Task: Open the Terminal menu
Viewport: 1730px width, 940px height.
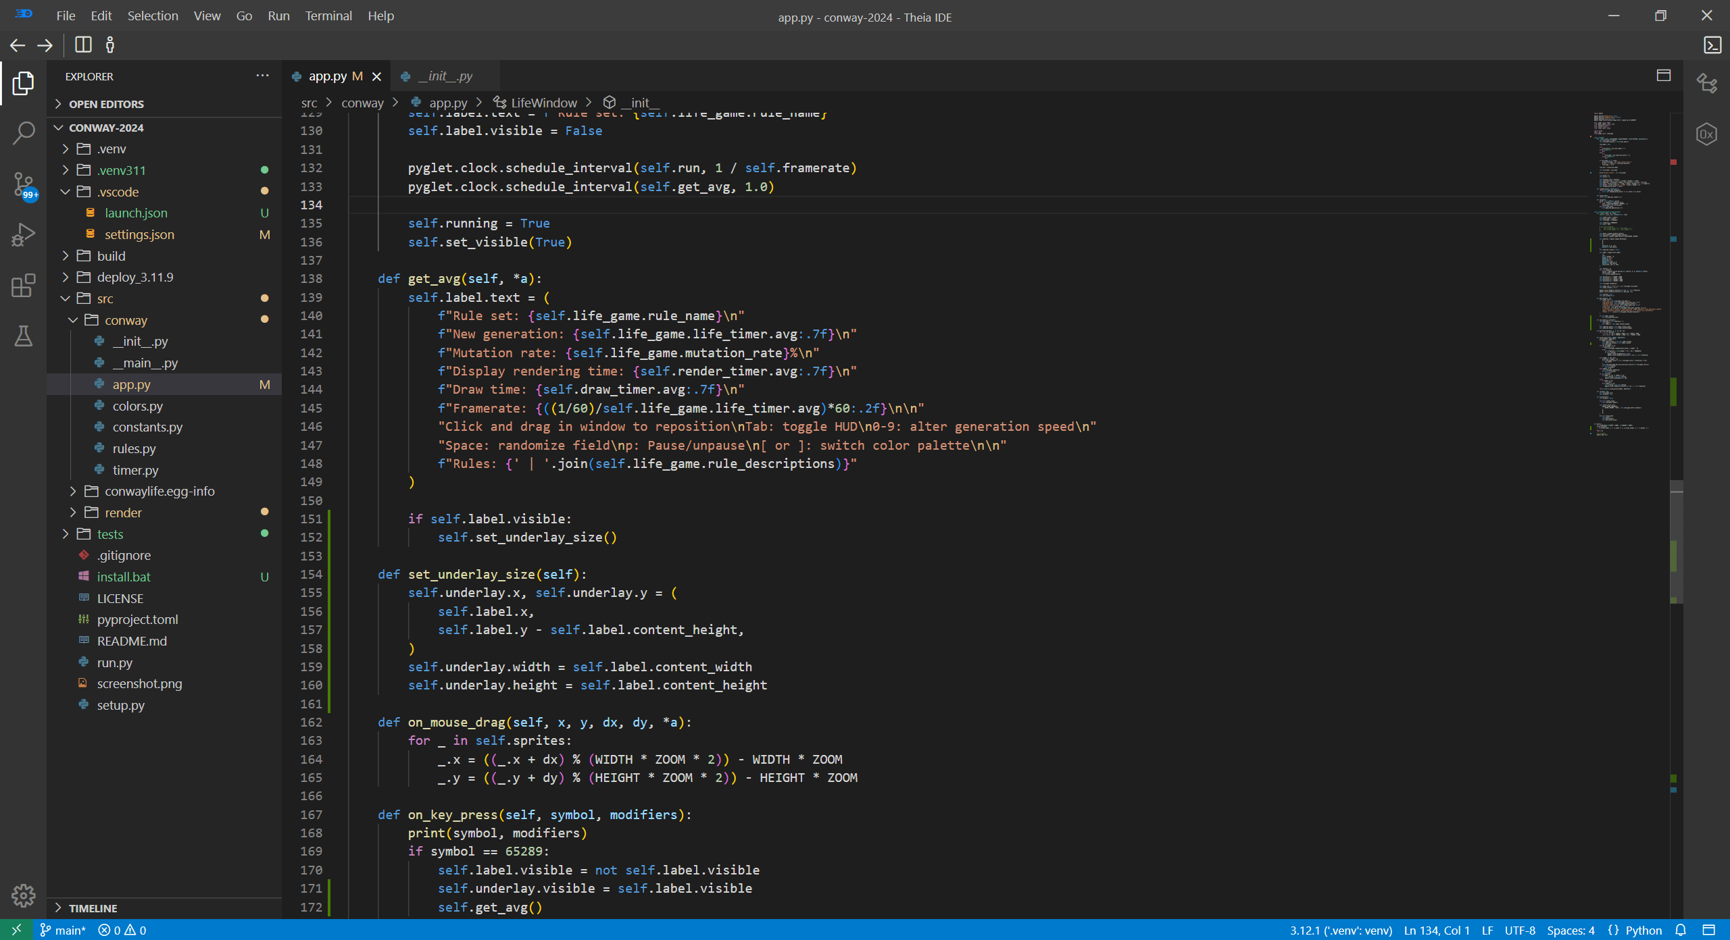Action: tap(328, 15)
